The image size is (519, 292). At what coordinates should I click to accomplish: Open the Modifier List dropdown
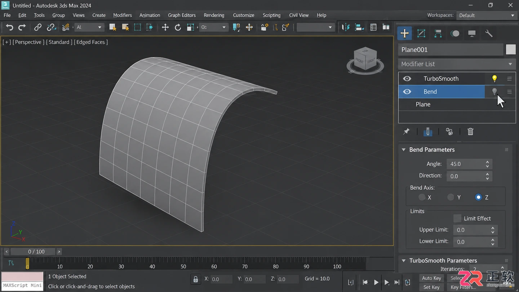[457, 64]
